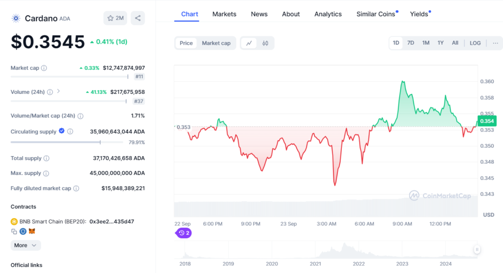
Task: Click the $15,948,389,221 diluted cap value
Action: [x=123, y=189]
